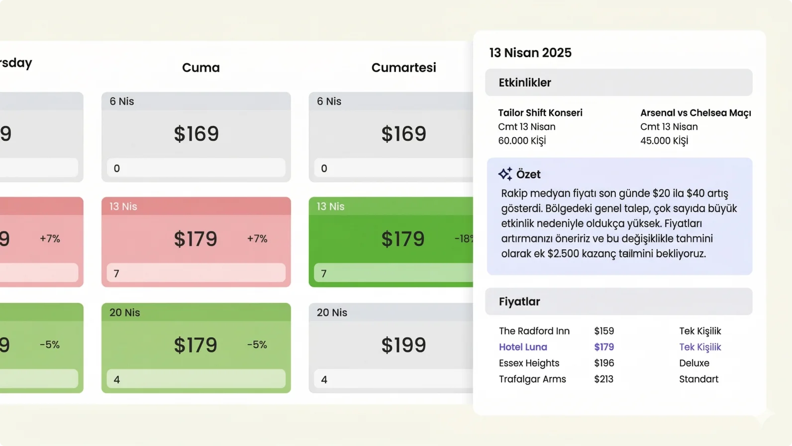Open the Arsenal vs Chelsea Maçı event
This screenshot has width=792, height=446.
click(x=695, y=113)
